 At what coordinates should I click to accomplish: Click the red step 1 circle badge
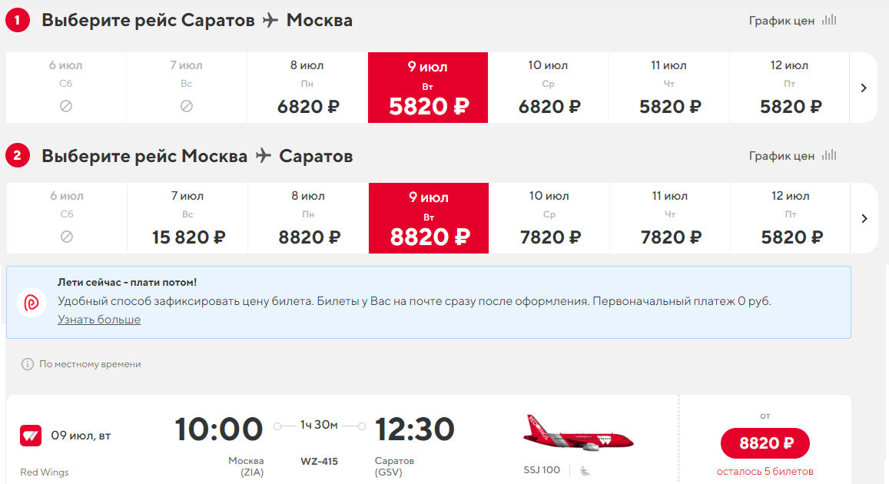tap(18, 21)
